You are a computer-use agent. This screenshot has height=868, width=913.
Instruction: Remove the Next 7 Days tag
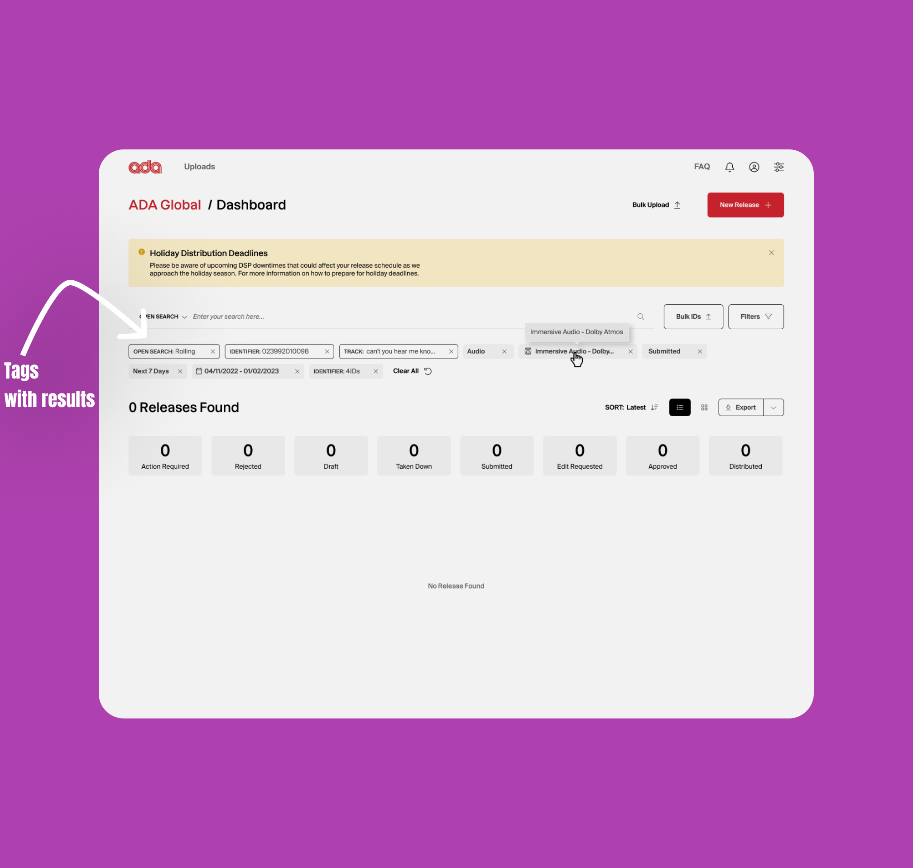coord(180,372)
